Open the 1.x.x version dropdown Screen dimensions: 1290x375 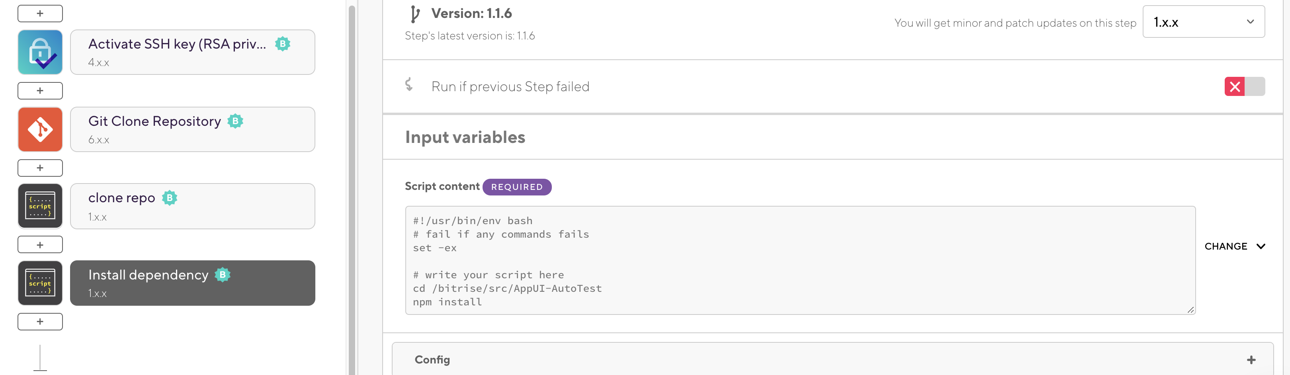[x=1203, y=22]
